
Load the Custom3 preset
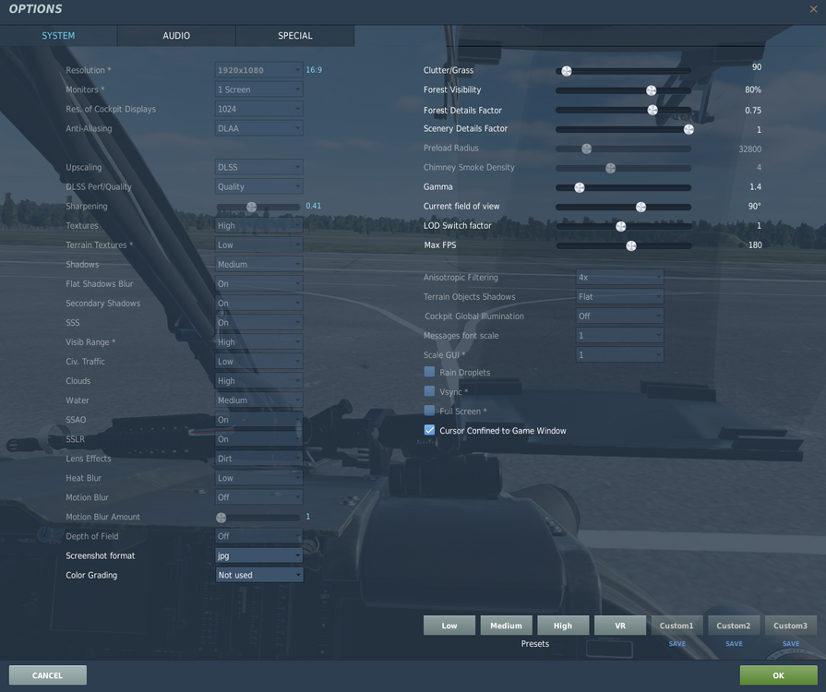[791, 626]
